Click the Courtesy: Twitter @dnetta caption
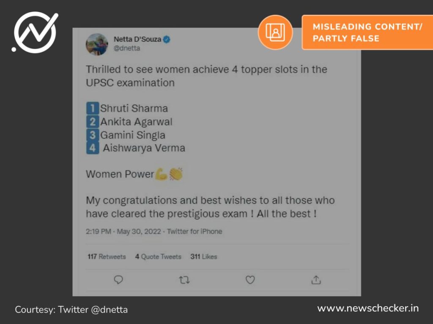The image size is (433, 324). click(x=71, y=310)
